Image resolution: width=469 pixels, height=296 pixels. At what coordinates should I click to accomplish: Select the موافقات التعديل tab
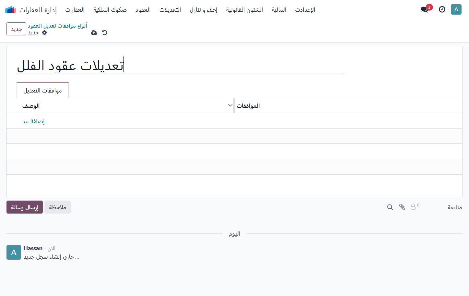tap(42, 90)
